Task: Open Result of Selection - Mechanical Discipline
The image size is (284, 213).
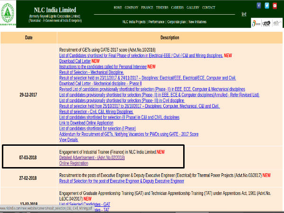Action: (x=91, y=72)
